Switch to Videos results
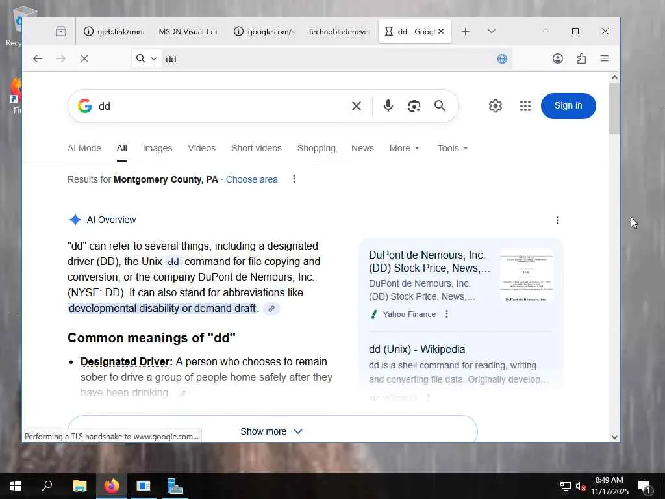This screenshot has width=665, height=499. [202, 148]
